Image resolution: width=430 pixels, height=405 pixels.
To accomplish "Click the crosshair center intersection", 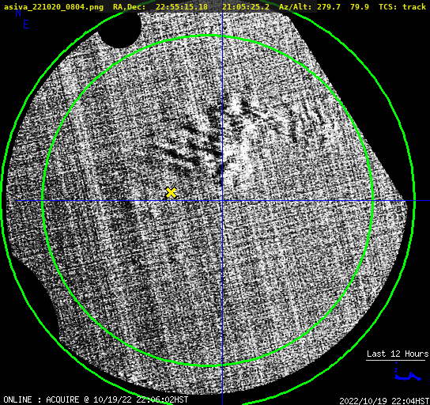I will click(x=222, y=201).
